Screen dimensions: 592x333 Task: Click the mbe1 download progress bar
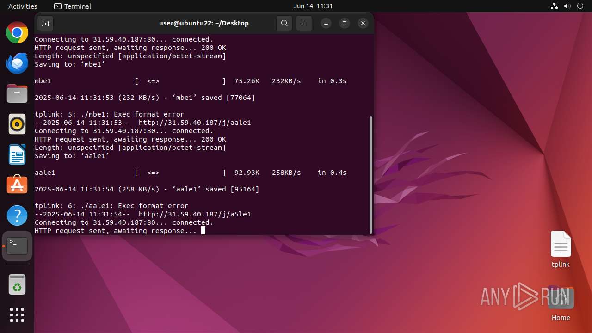tap(180, 81)
